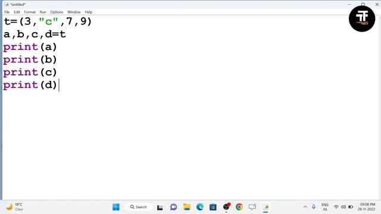Click the round TF channel logo
The width and height of the screenshot is (381, 214).
click(x=362, y=18)
